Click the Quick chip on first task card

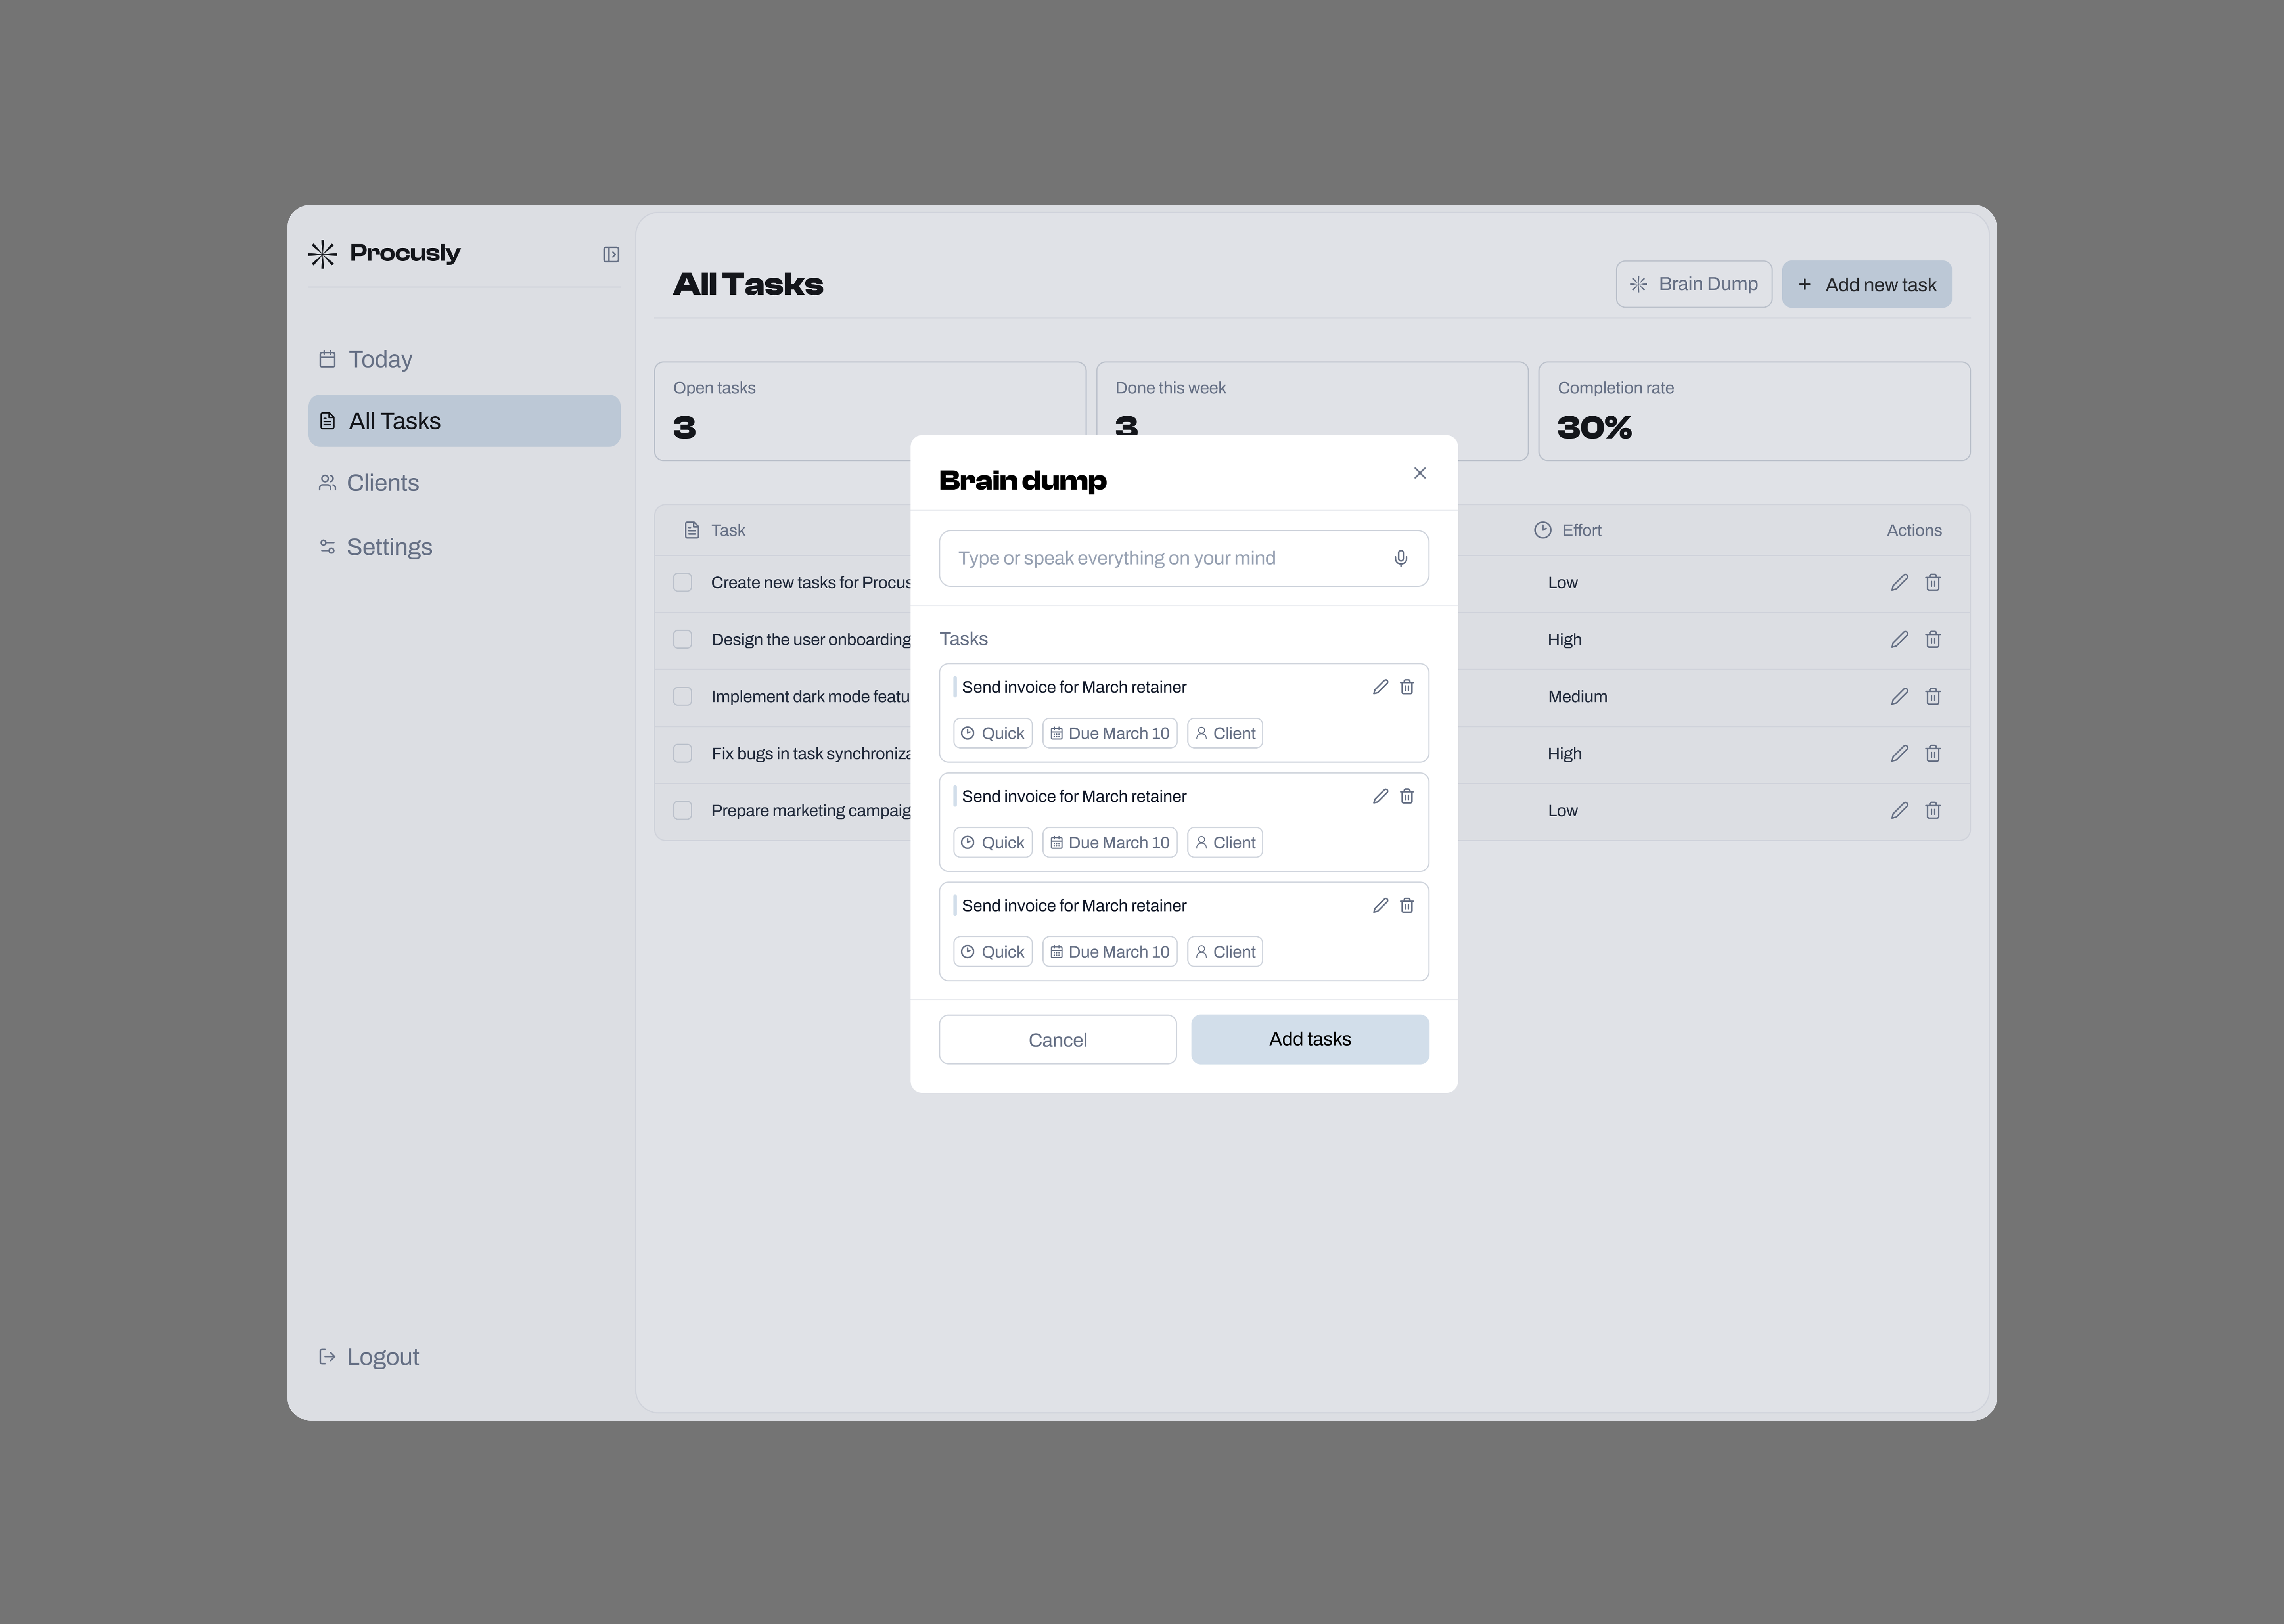(993, 733)
